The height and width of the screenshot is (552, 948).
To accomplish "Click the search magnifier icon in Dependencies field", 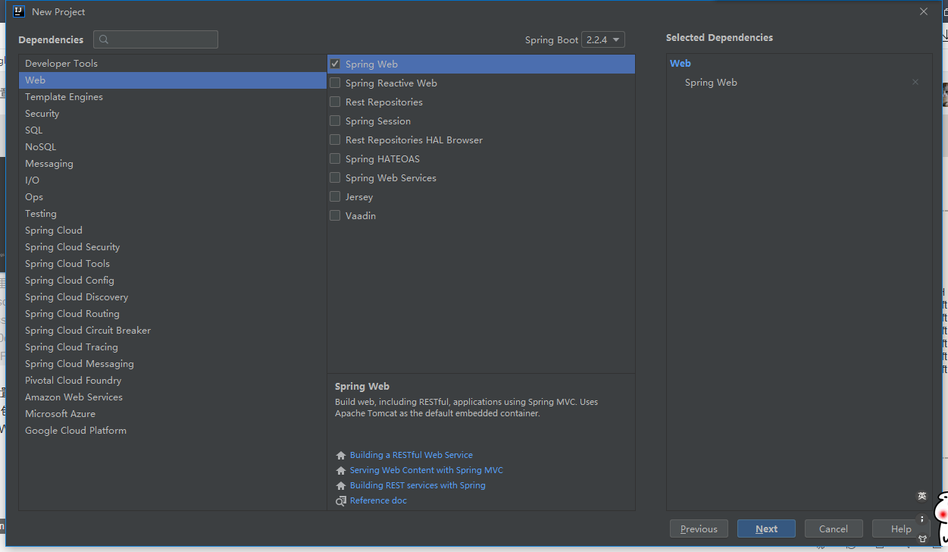I will pyautogui.click(x=104, y=39).
